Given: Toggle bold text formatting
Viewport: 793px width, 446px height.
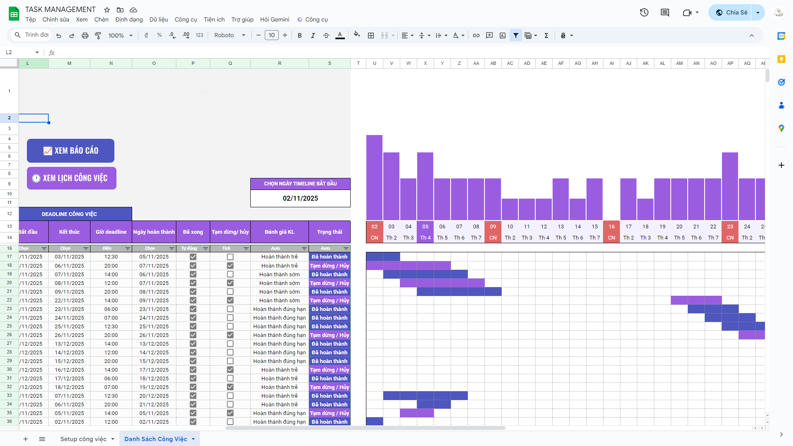Looking at the screenshot, I should tap(299, 36).
